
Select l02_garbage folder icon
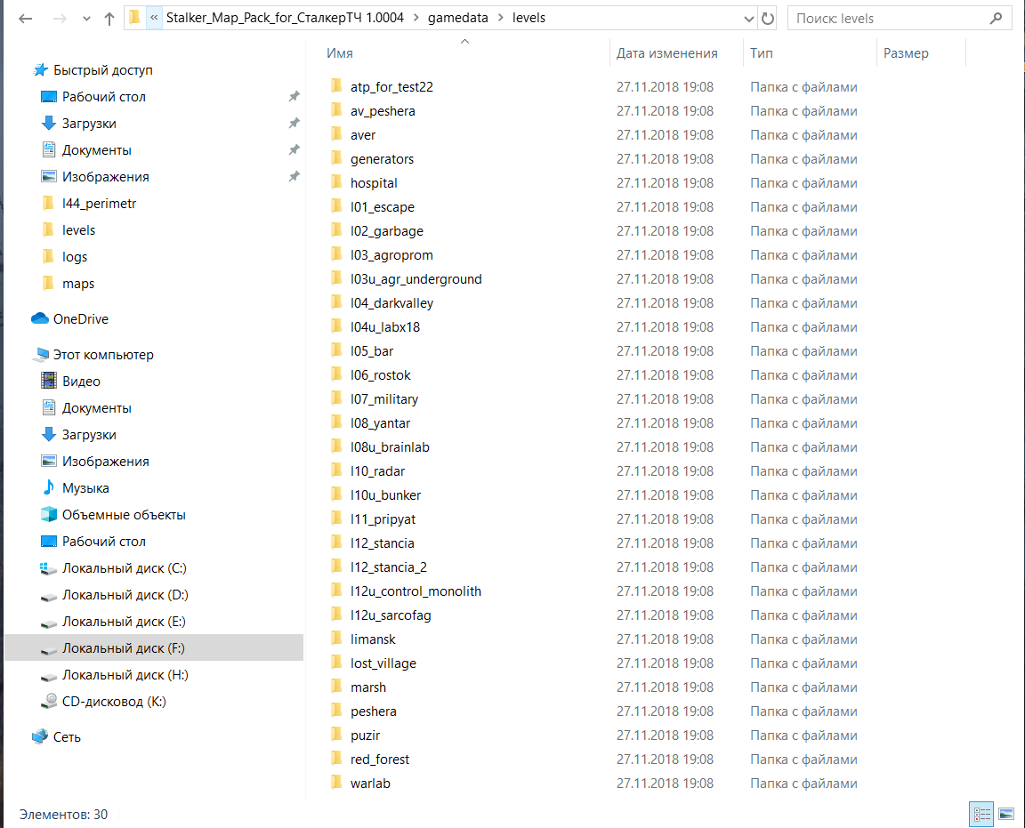(336, 230)
